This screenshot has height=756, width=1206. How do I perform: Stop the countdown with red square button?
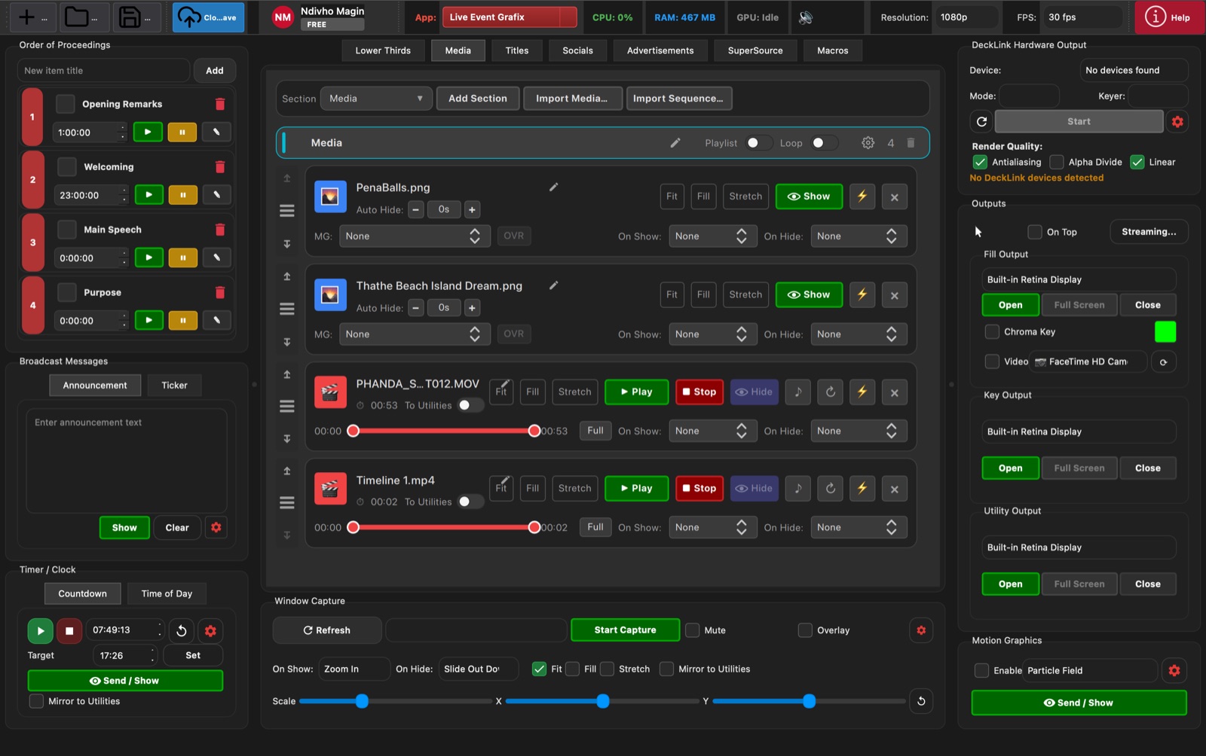[69, 631]
